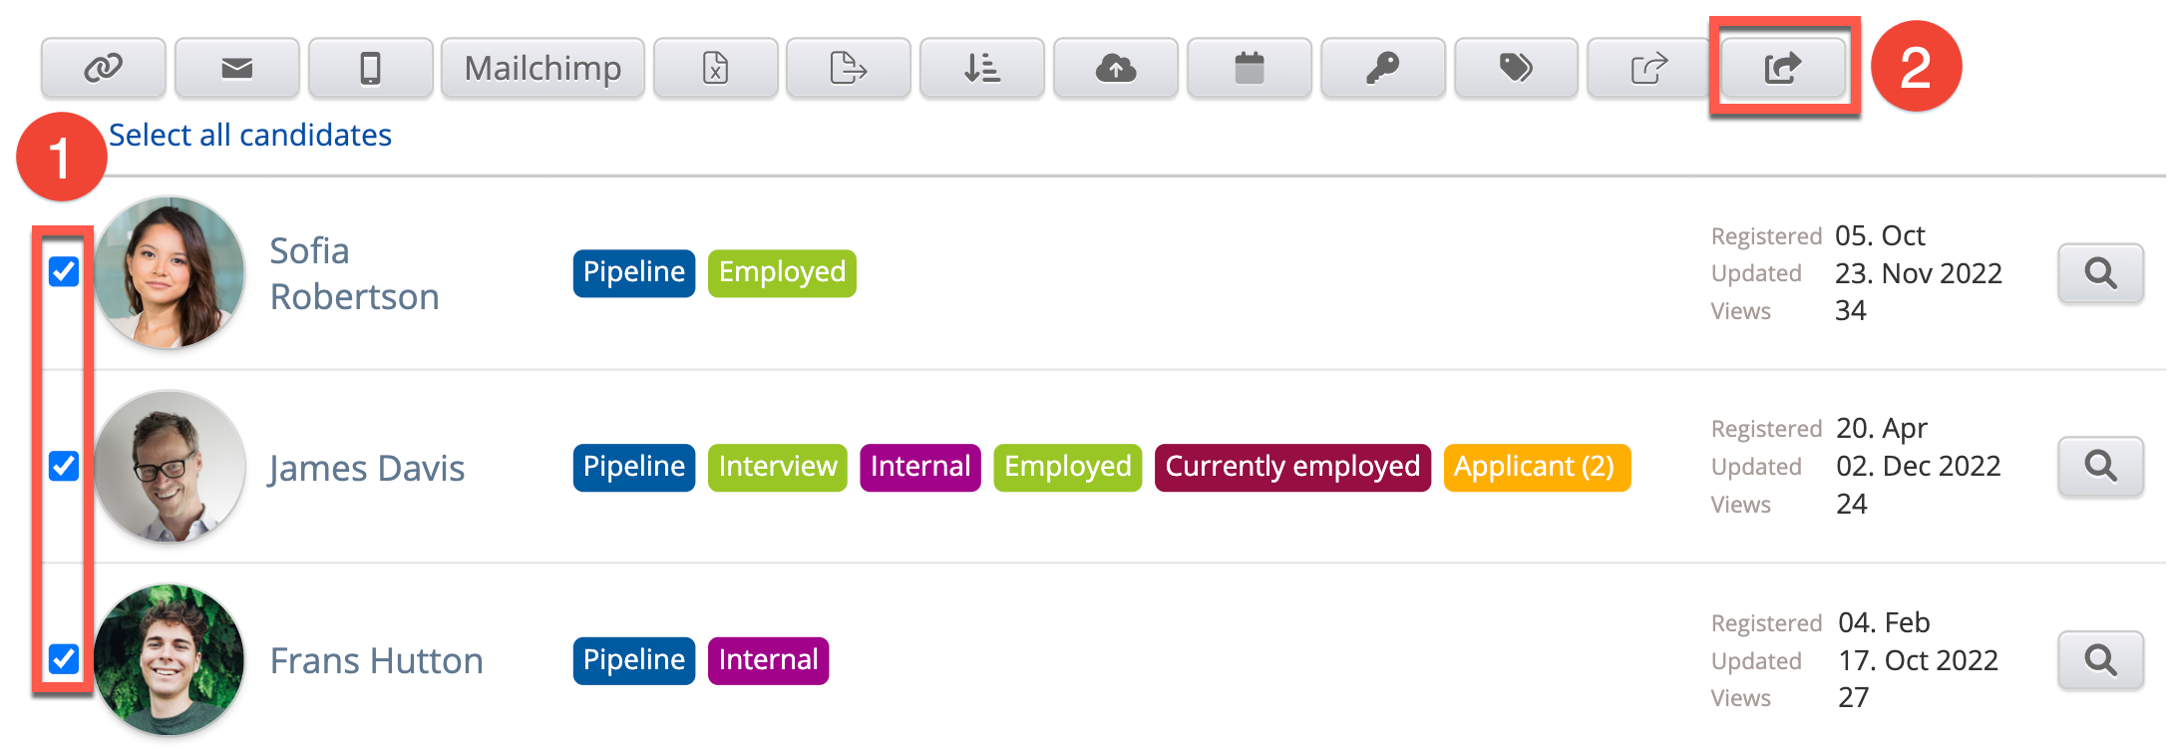
Task: Uncheck James Davis's checkbox
Action: 64,466
